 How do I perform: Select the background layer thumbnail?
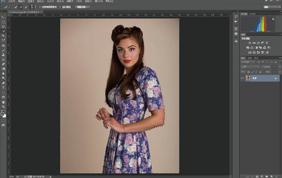(x=248, y=79)
